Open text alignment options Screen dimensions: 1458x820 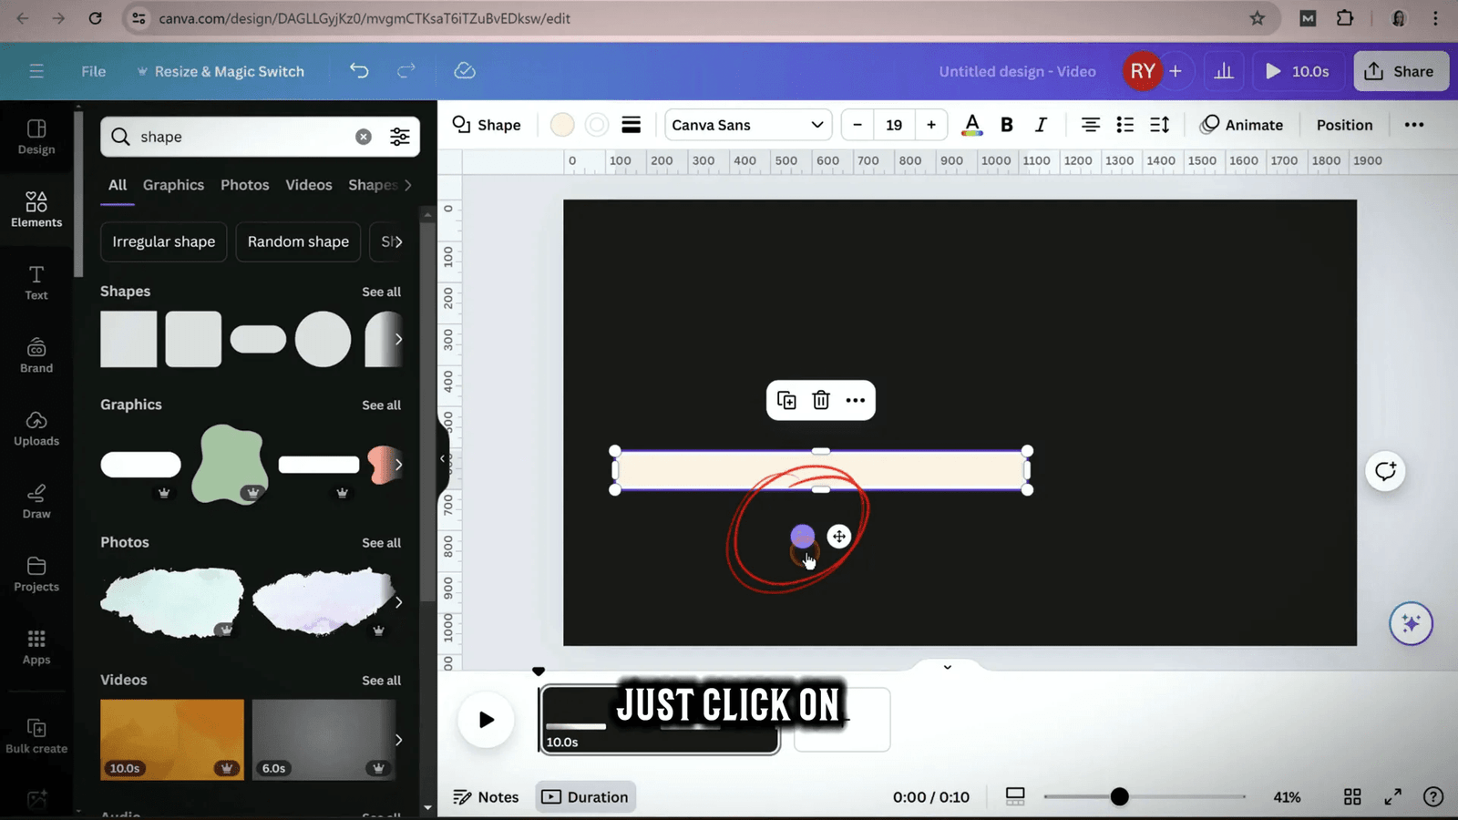tap(1090, 125)
